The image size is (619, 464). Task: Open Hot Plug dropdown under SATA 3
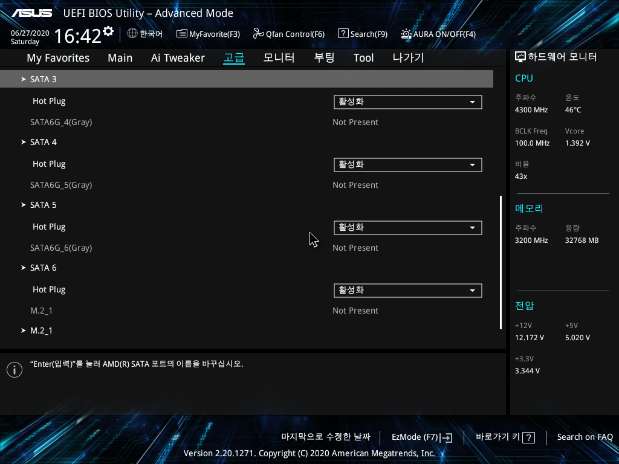[408, 101]
